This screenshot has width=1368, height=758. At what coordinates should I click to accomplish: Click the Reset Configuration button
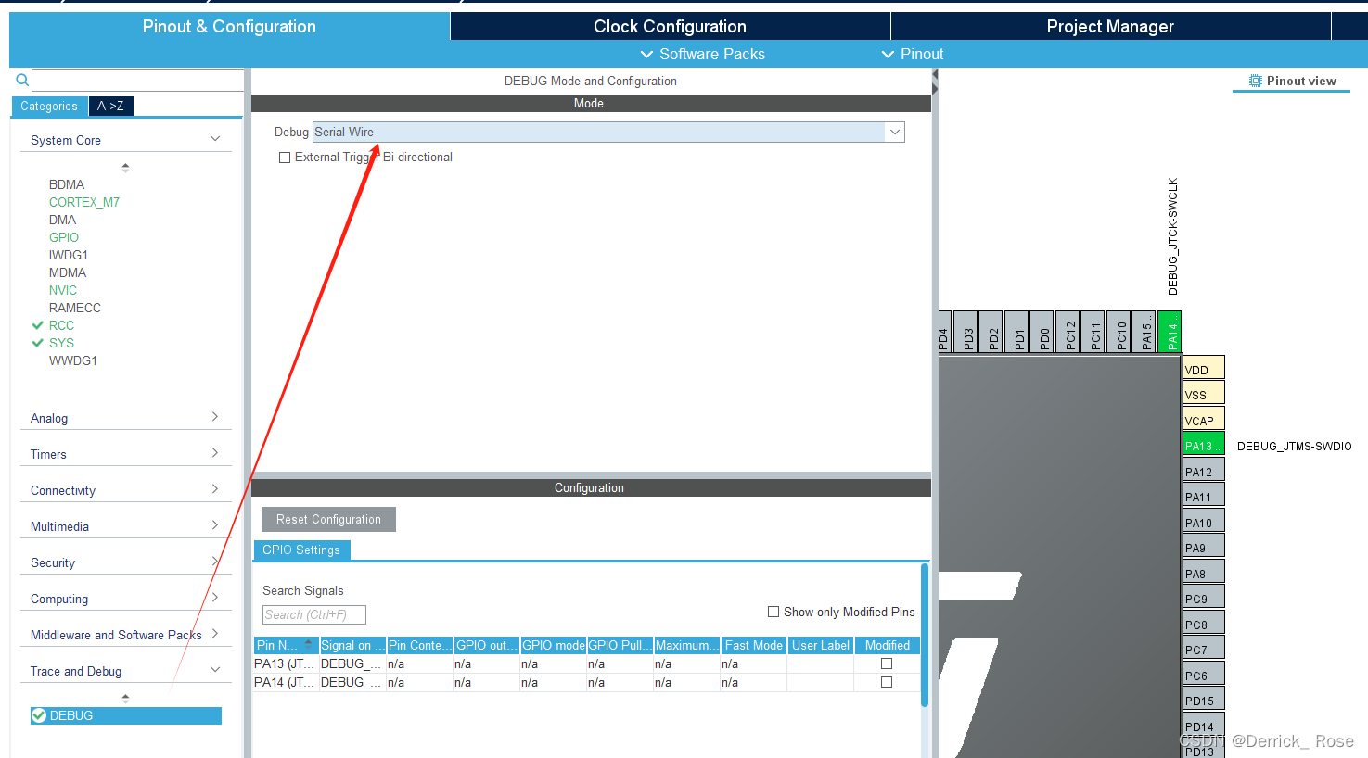(328, 519)
